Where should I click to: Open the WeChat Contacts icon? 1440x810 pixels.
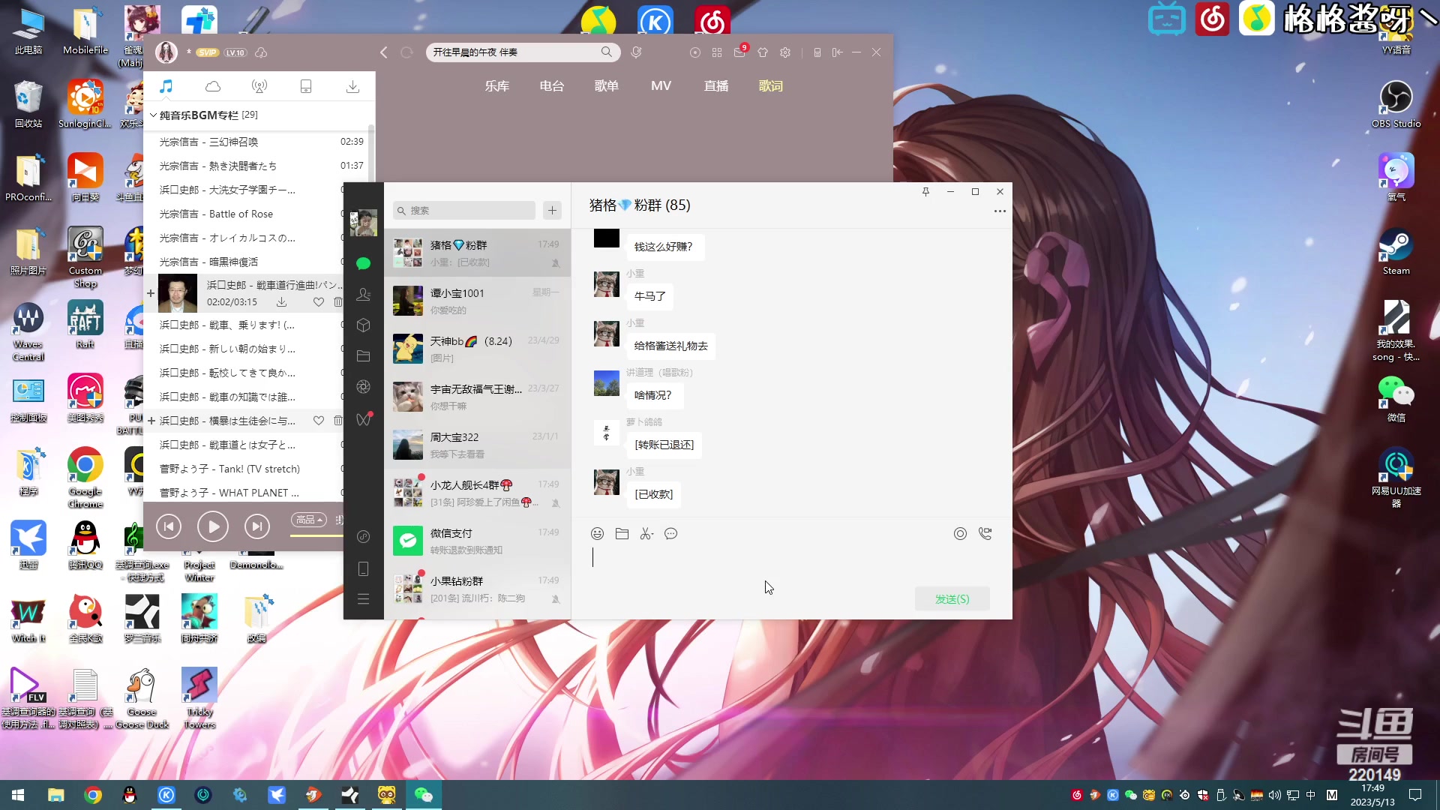363,295
